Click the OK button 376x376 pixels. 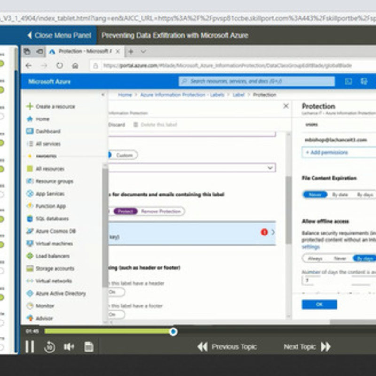[x=319, y=304]
